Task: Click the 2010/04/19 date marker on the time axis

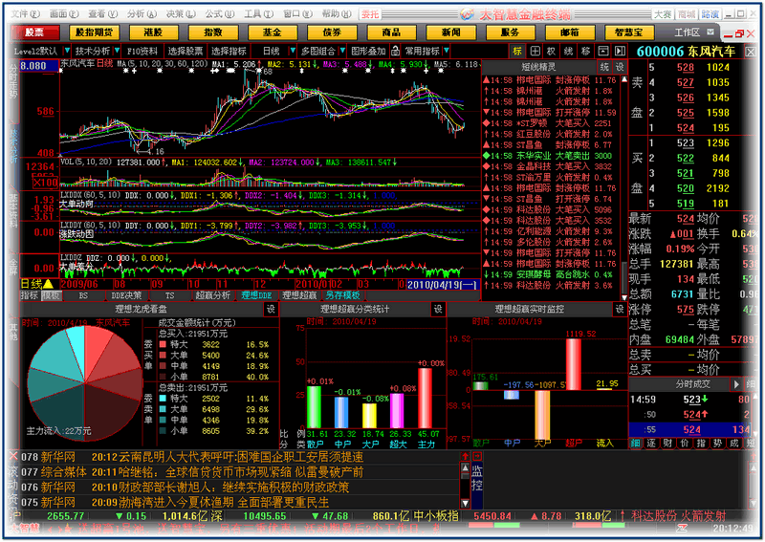Action: pyautogui.click(x=442, y=285)
